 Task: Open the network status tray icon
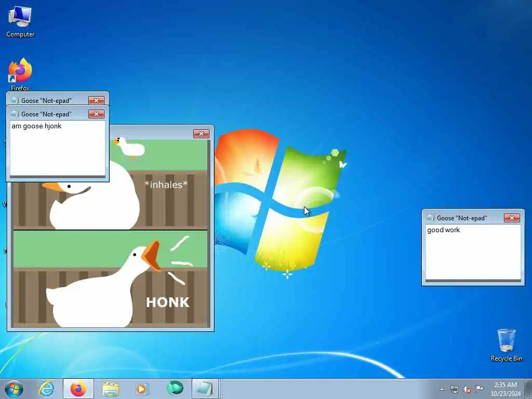coord(455,389)
